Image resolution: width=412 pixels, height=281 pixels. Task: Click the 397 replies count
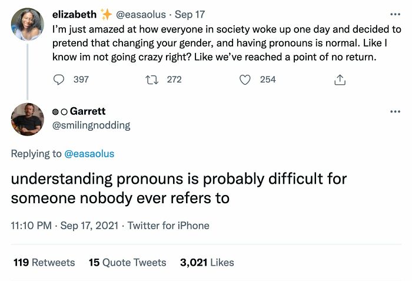[x=81, y=80]
